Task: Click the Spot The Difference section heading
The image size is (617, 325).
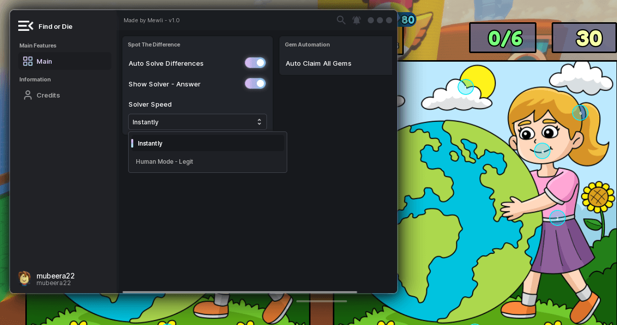Action: click(154, 44)
